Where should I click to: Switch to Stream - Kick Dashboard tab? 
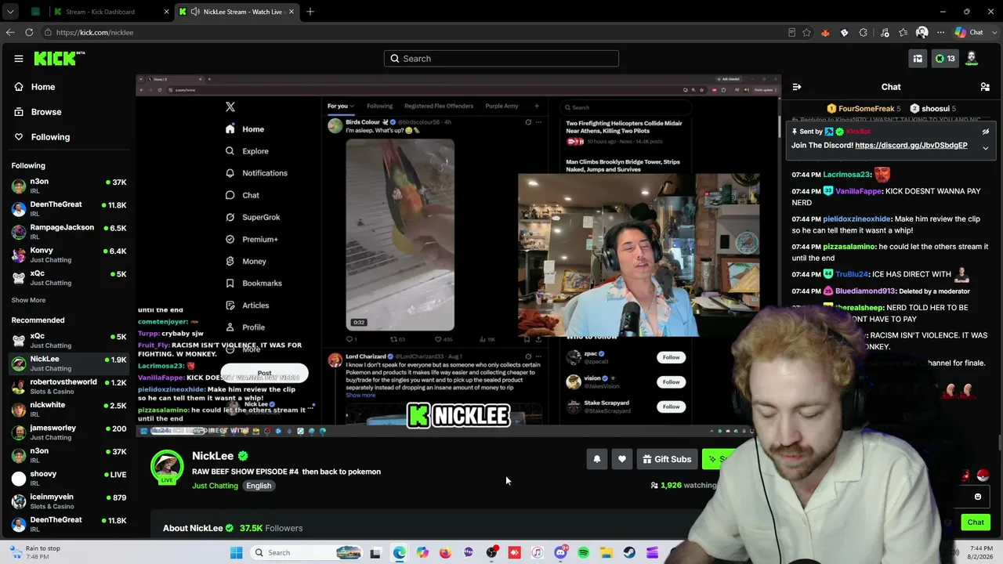(x=110, y=12)
